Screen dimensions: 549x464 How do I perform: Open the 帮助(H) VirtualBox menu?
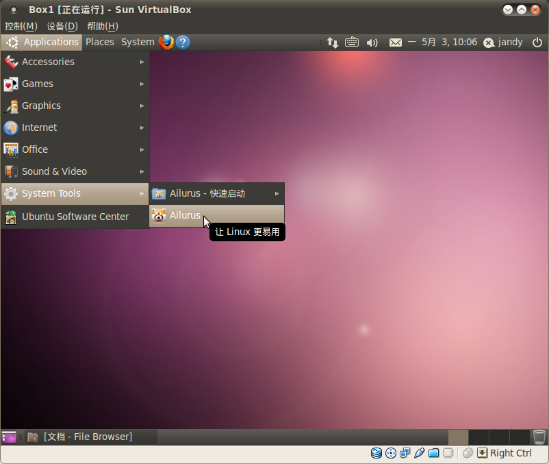(103, 26)
